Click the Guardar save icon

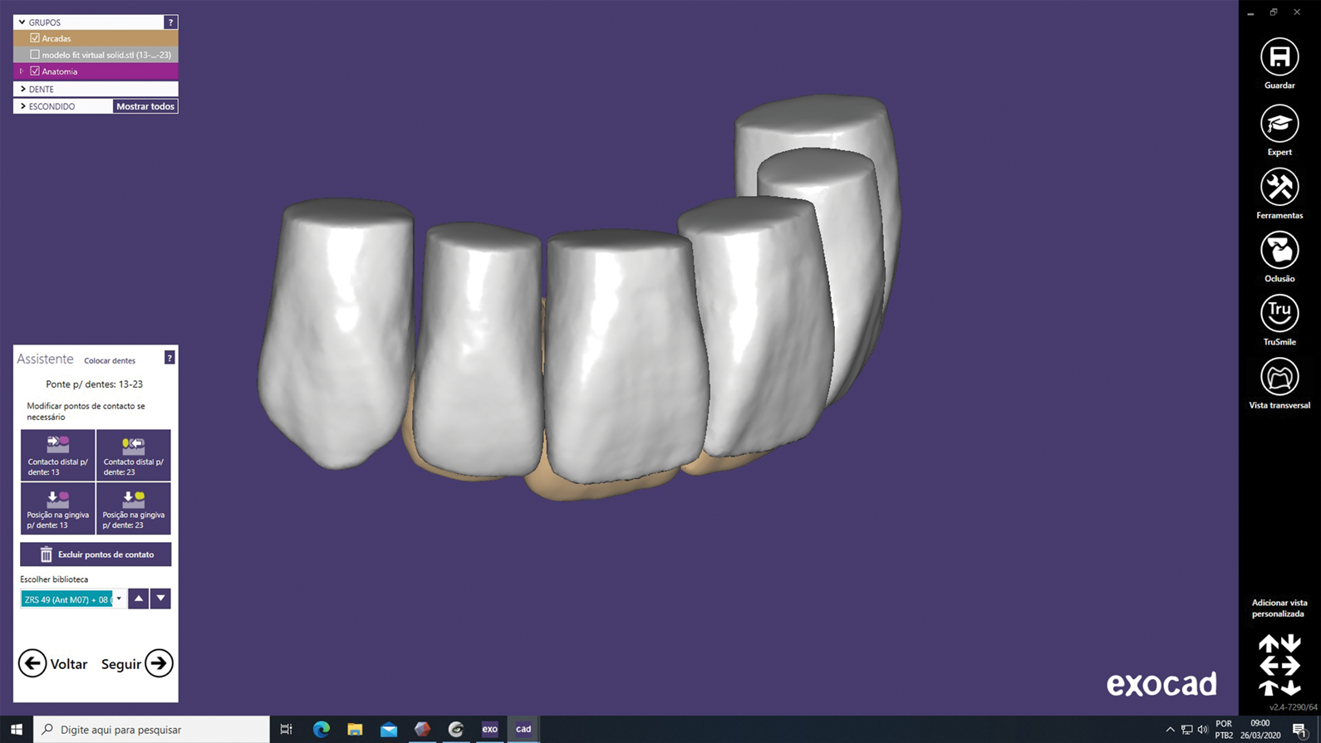click(x=1279, y=57)
